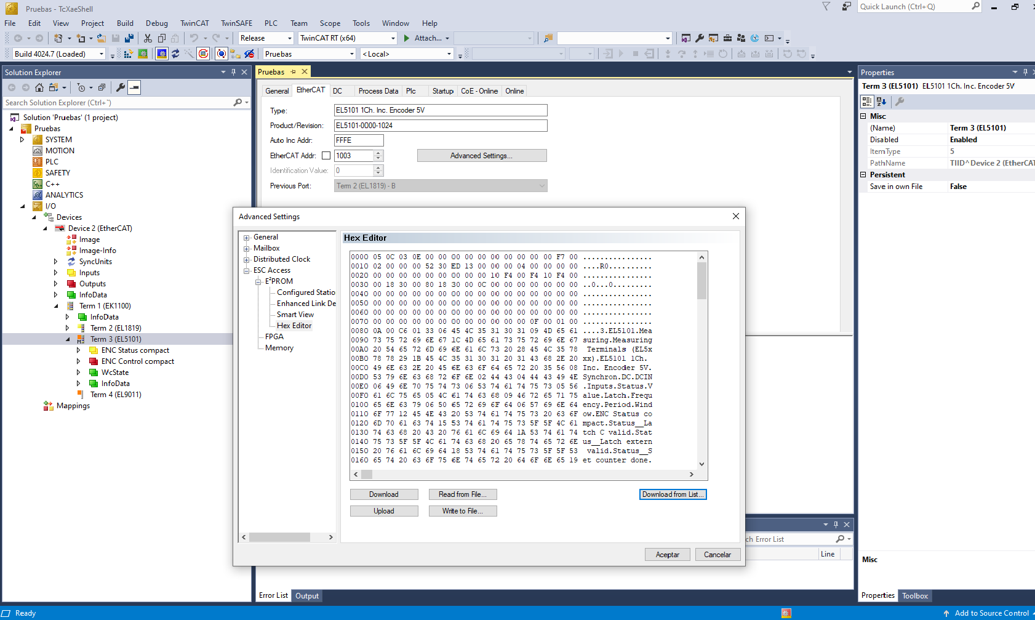Open the Release configuration dropdown
The height and width of the screenshot is (620, 1035).
[x=290, y=38]
